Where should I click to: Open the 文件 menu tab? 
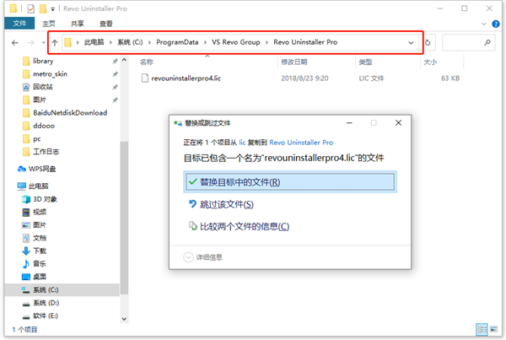pyautogui.click(x=19, y=23)
